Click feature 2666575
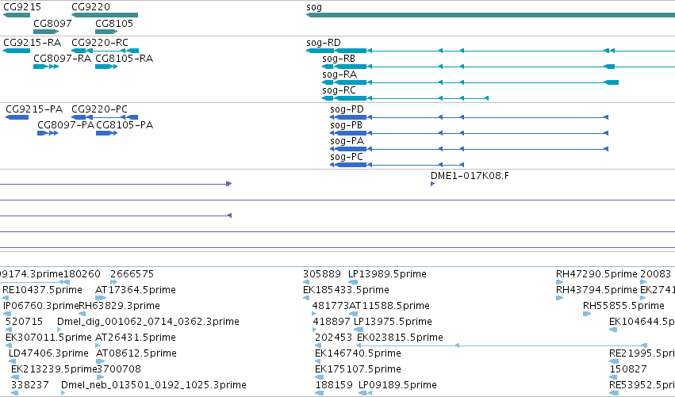This screenshot has height=397, width=675. 132,274
